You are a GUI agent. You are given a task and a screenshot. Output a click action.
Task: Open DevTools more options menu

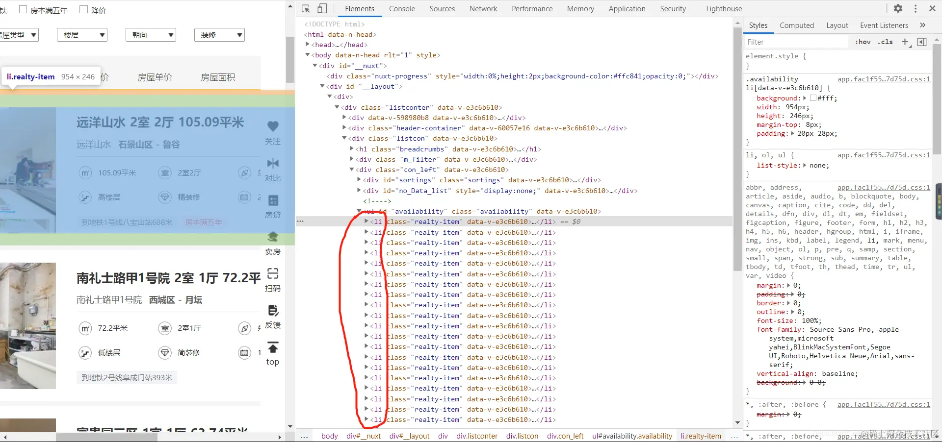click(x=916, y=8)
